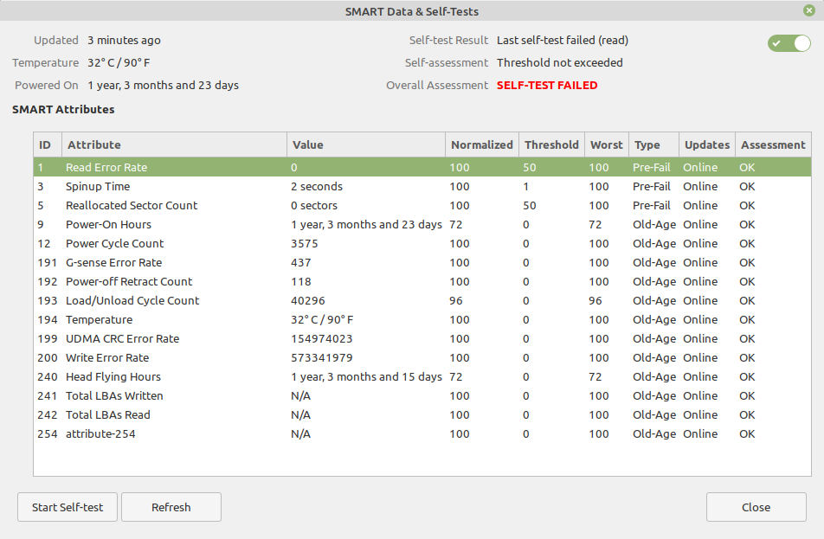Click value 154974023 in UDMA CRC row
Screen dimensions: 824x539
(322, 338)
